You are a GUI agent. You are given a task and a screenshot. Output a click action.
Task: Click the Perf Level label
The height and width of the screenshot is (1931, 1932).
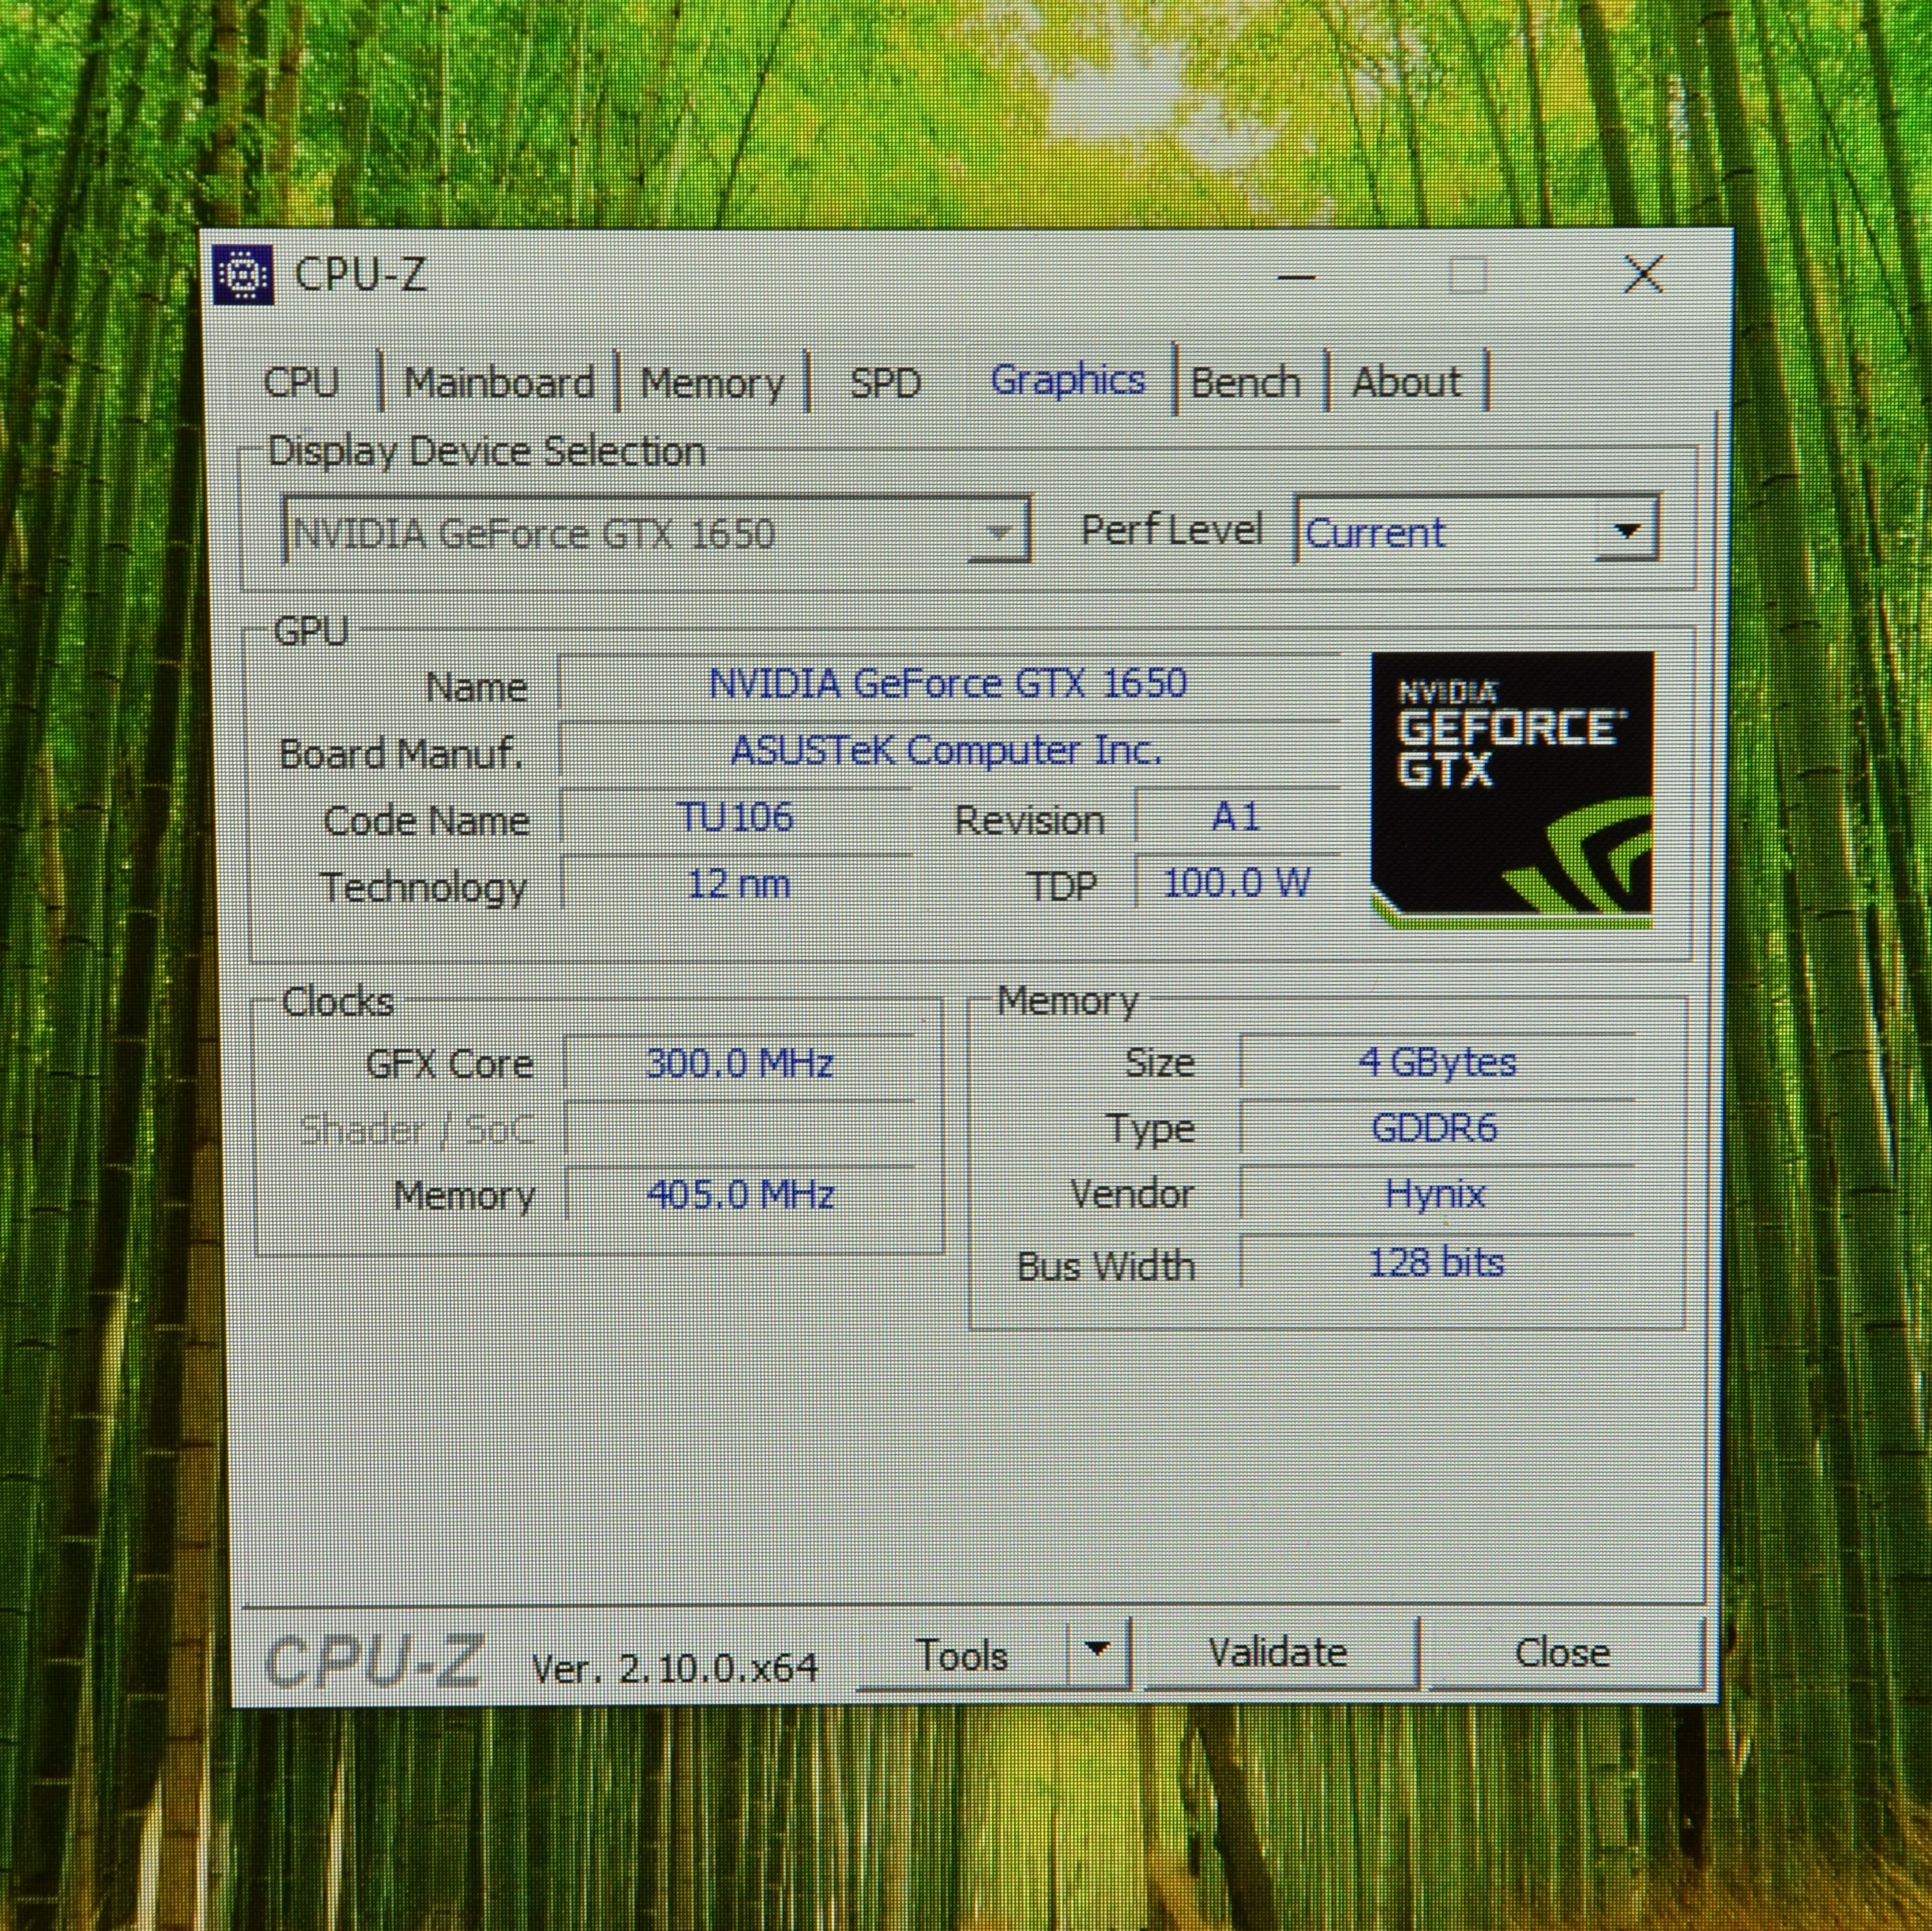(1172, 530)
